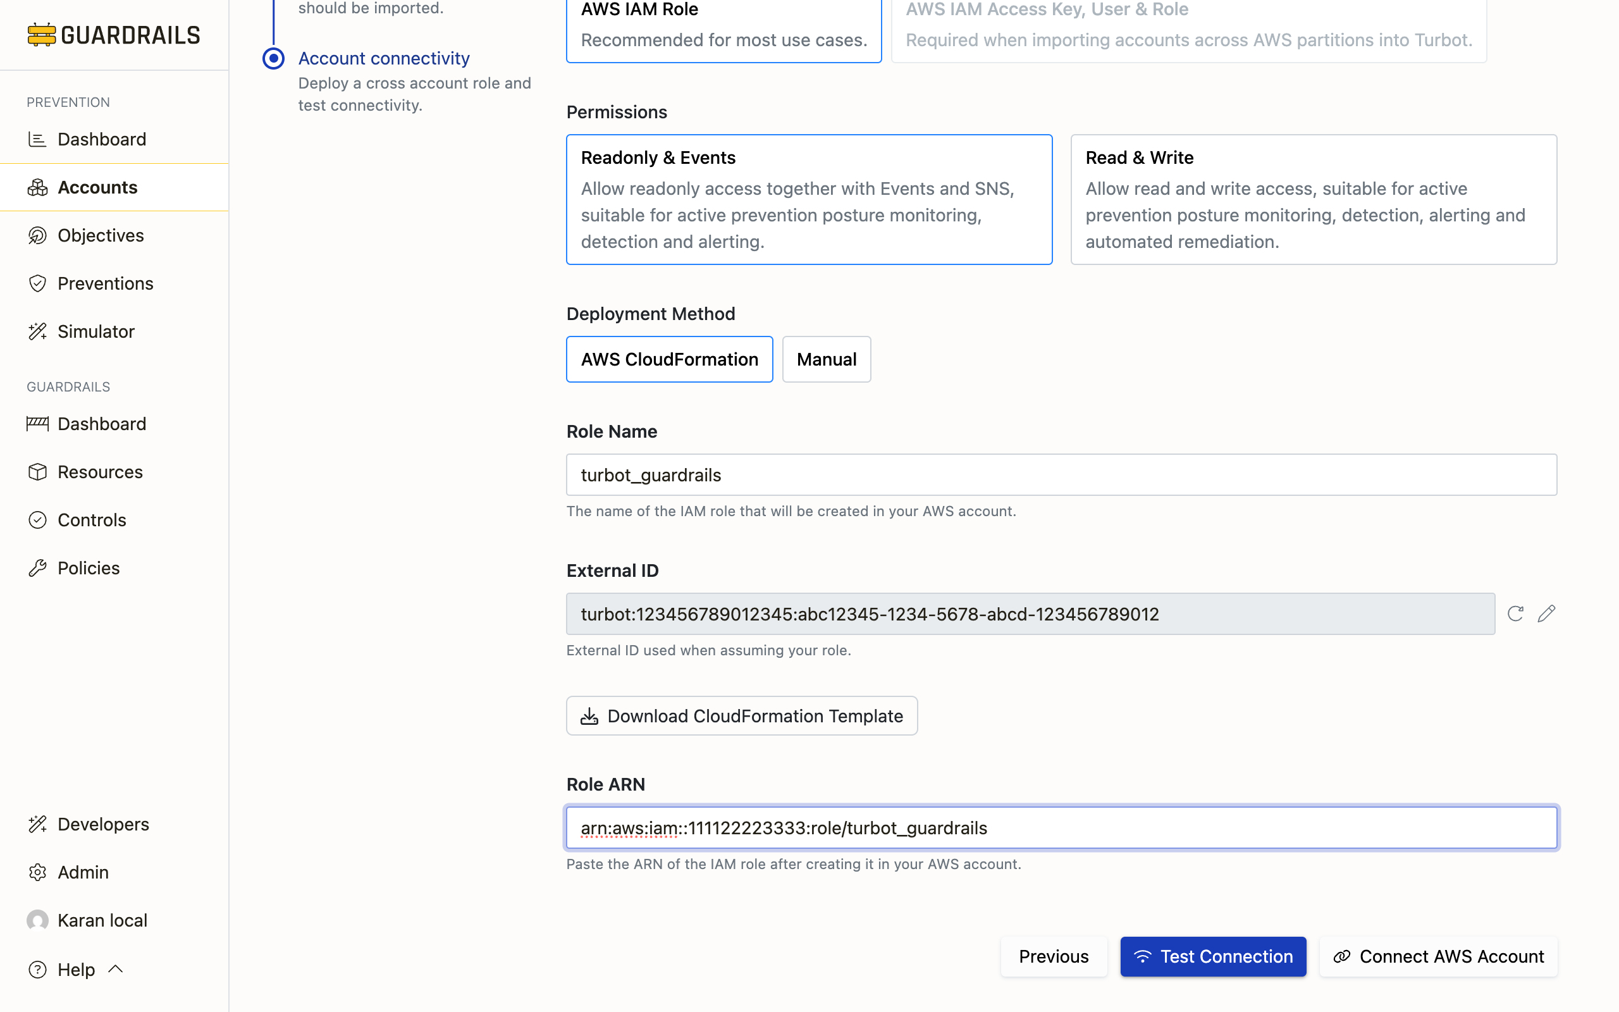Viewport: 1619px width, 1012px height.
Task: Click the Guardrails logo icon
Action: 41,35
